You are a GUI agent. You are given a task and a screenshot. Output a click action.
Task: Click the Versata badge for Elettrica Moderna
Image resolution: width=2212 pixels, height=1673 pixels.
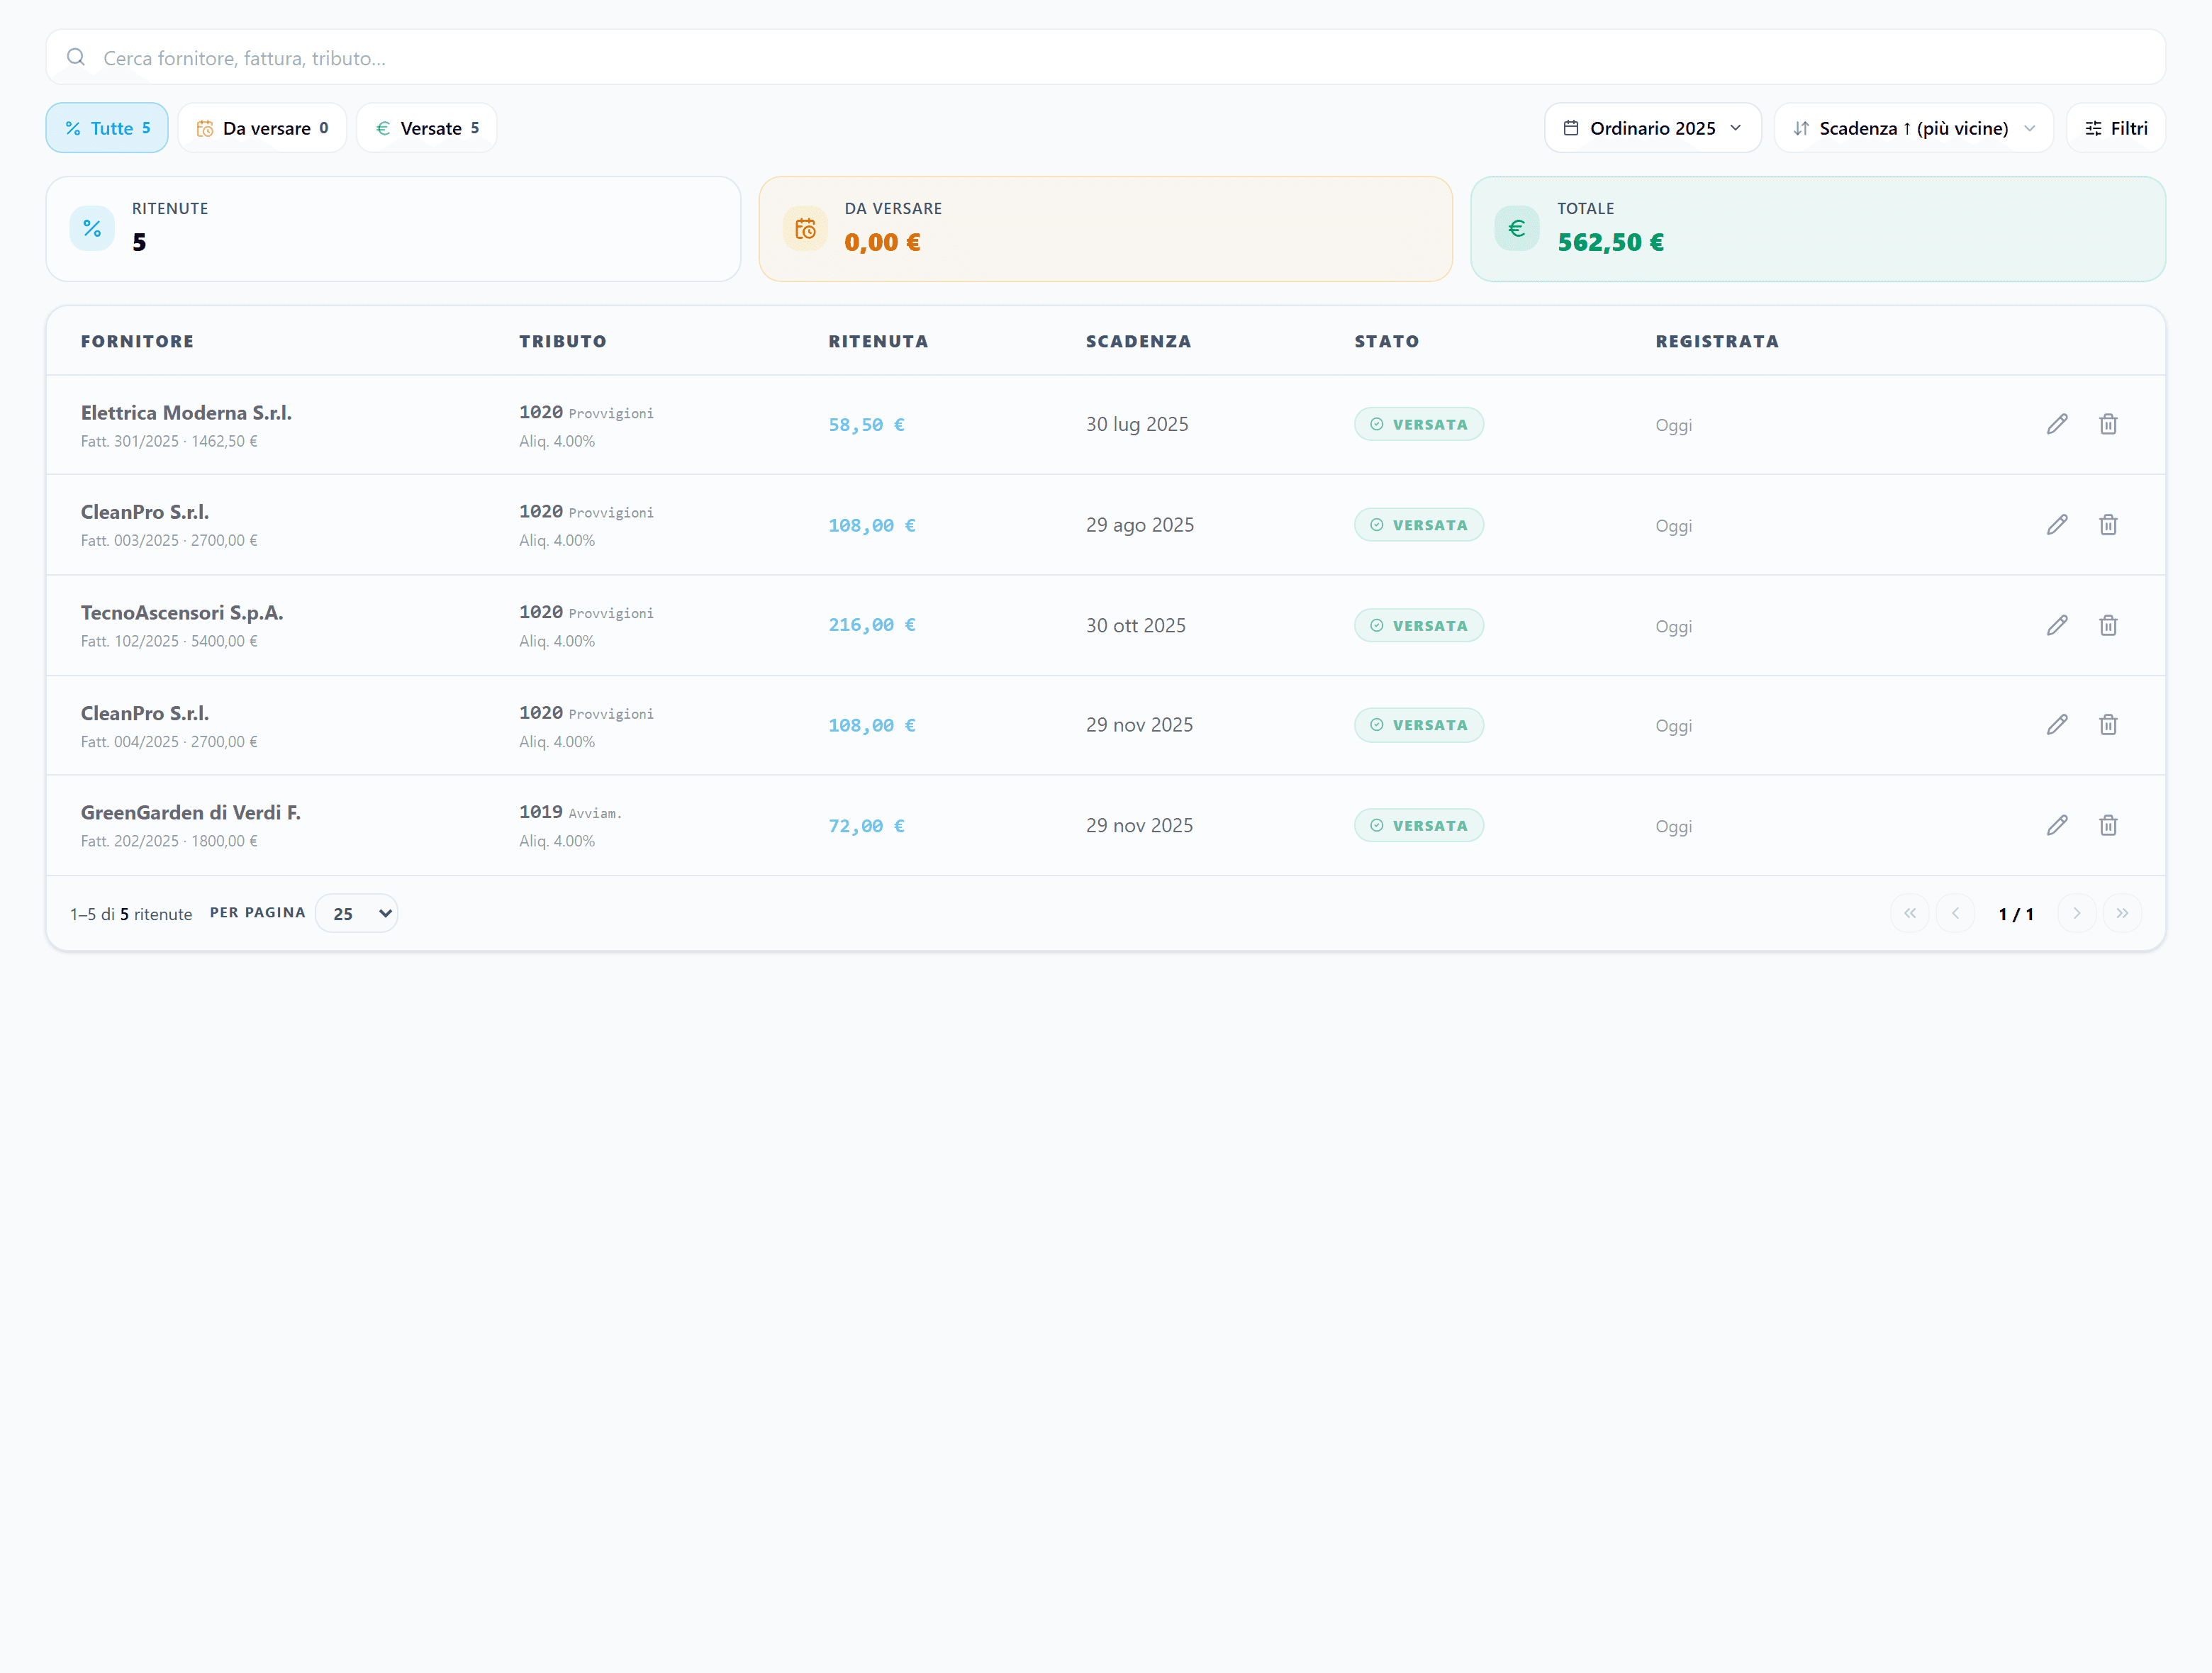(x=1419, y=424)
